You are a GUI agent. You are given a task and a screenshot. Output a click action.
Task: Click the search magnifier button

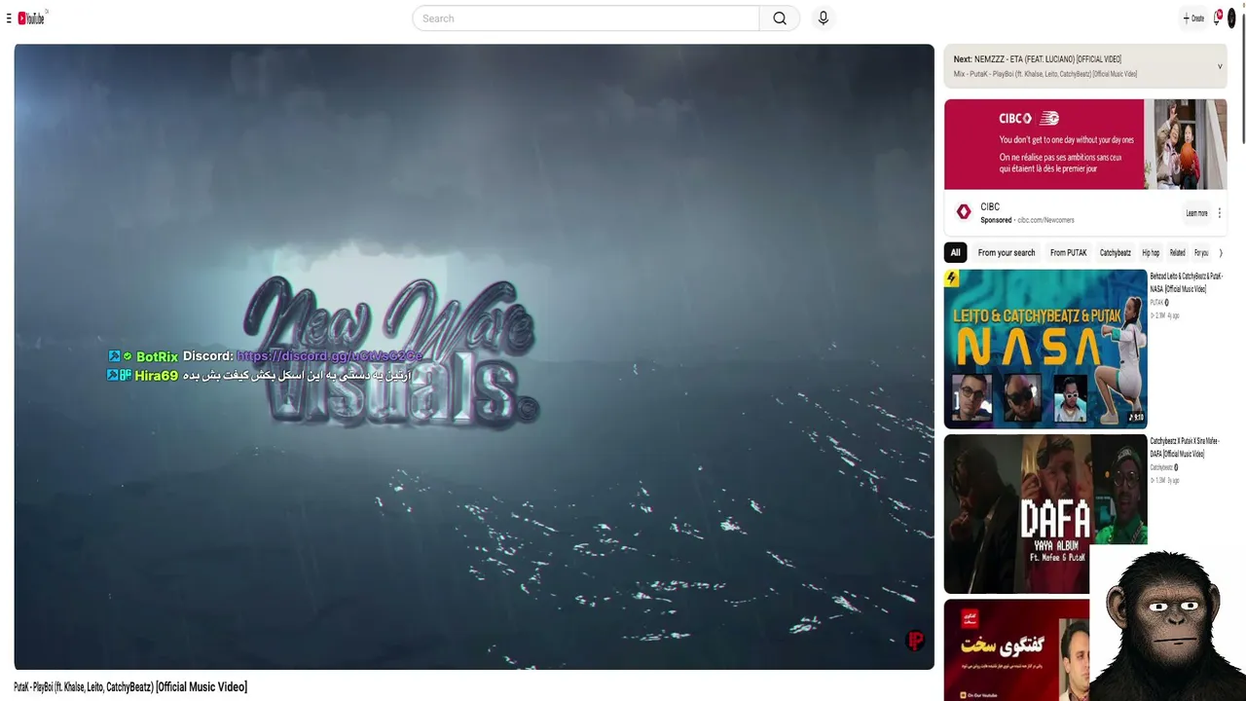pyautogui.click(x=780, y=18)
